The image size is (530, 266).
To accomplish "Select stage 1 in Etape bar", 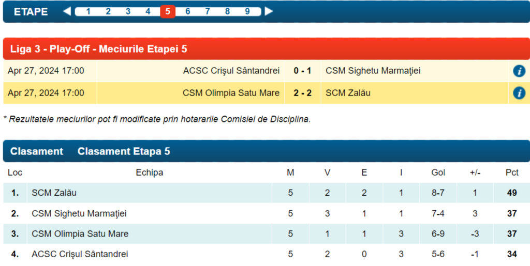I will pos(89,11).
